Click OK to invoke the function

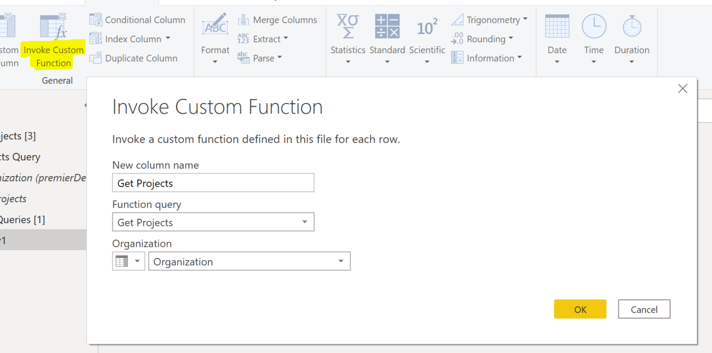point(580,309)
